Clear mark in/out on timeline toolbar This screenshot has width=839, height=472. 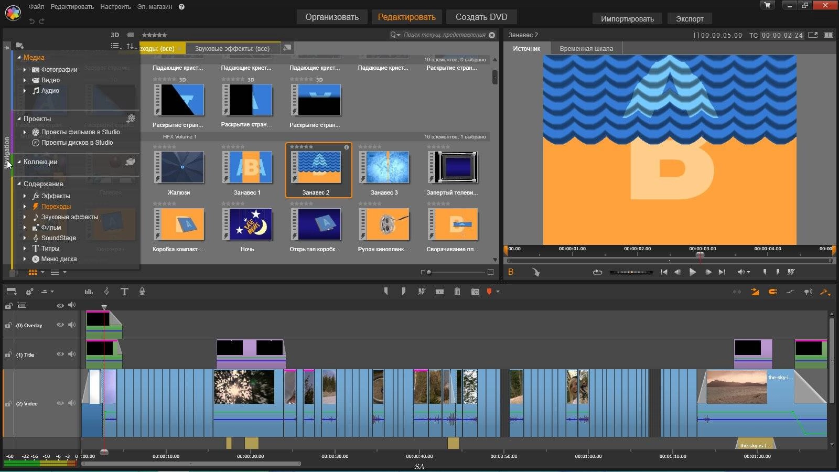click(x=422, y=292)
